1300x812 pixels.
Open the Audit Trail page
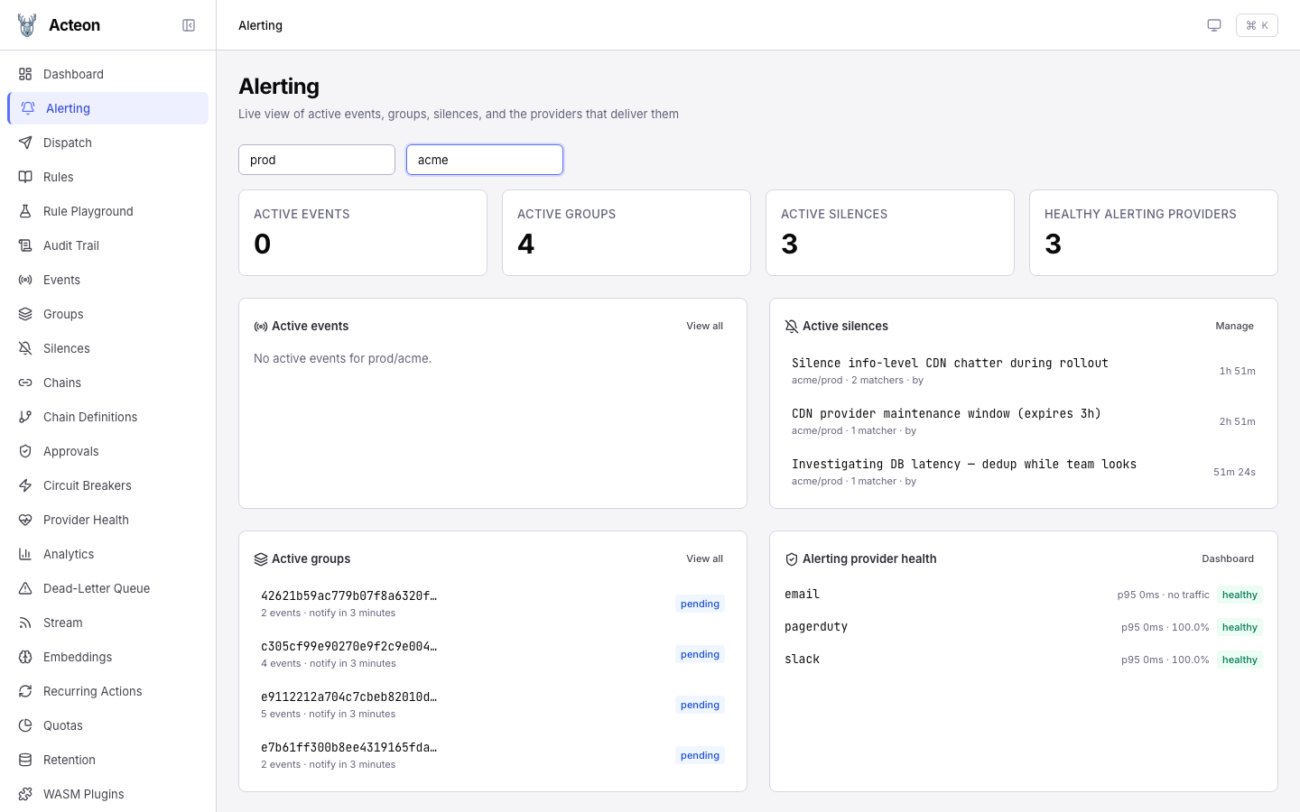71,245
